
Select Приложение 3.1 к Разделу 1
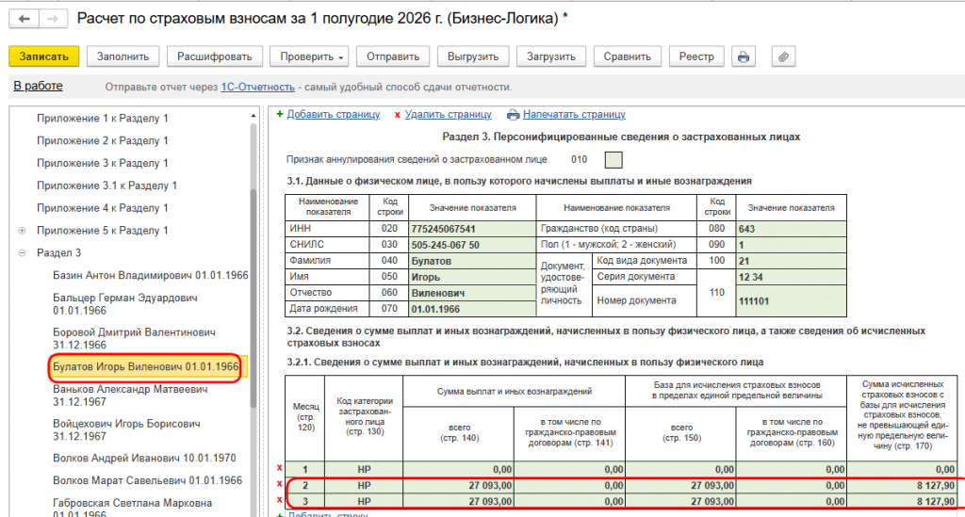[107, 186]
